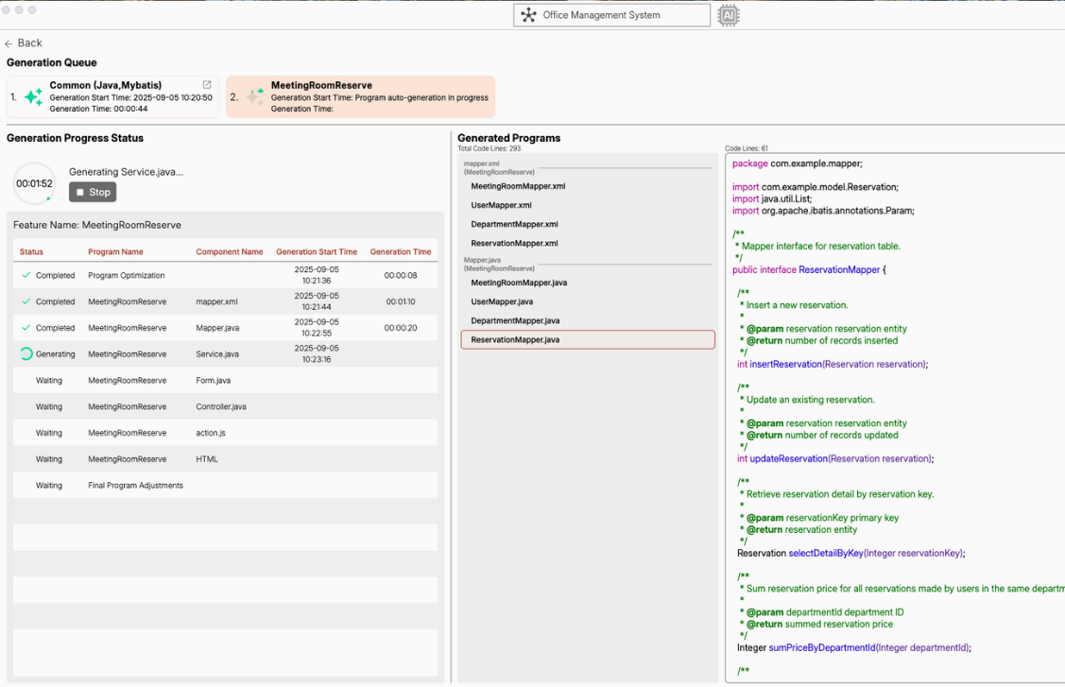Click the Waiting Controller.java row

pos(225,407)
